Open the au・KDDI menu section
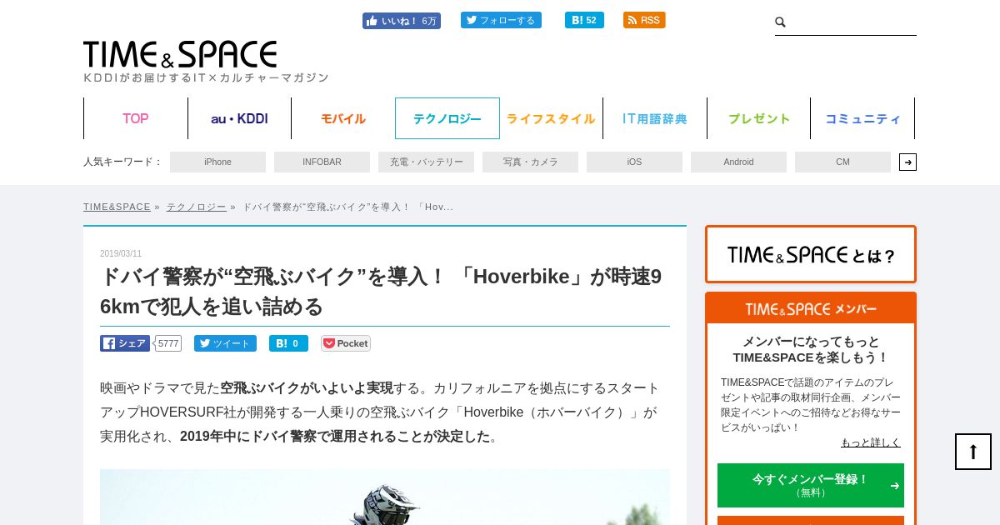The width and height of the screenshot is (1000, 525). pyautogui.click(x=239, y=118)
